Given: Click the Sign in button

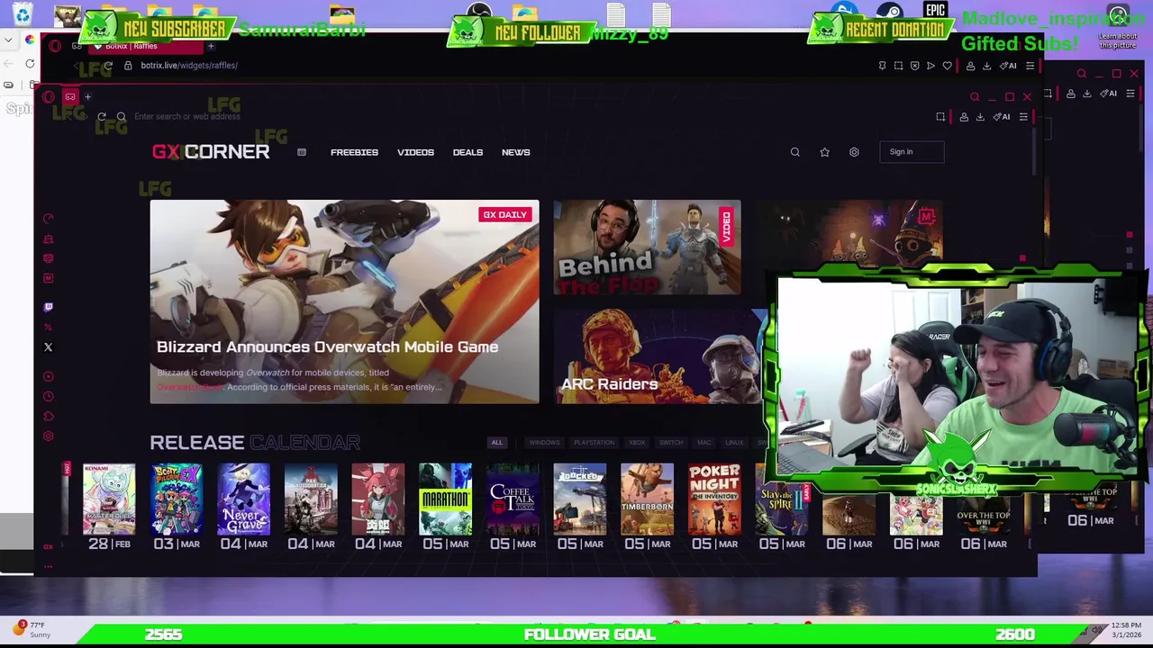Looking at the screenshot, I should (912, 152).
